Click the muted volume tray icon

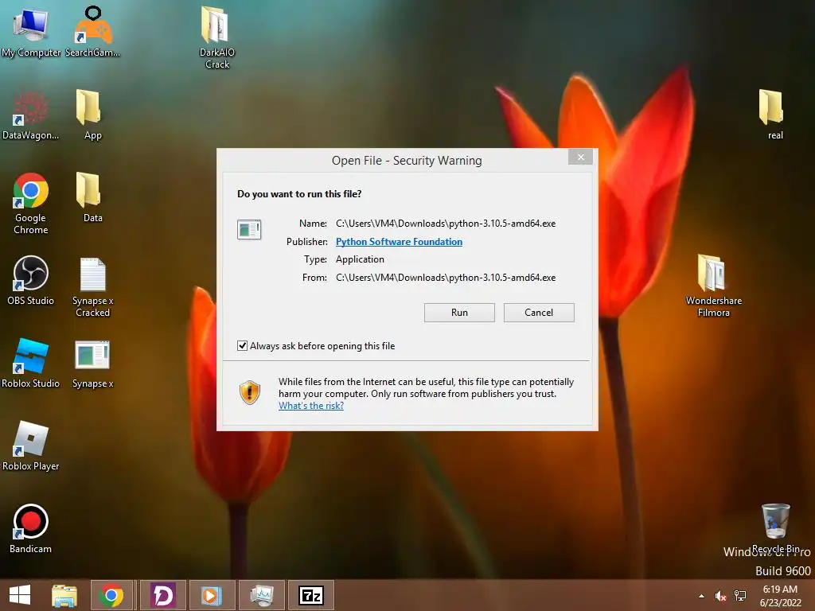(x=720, y=596)
